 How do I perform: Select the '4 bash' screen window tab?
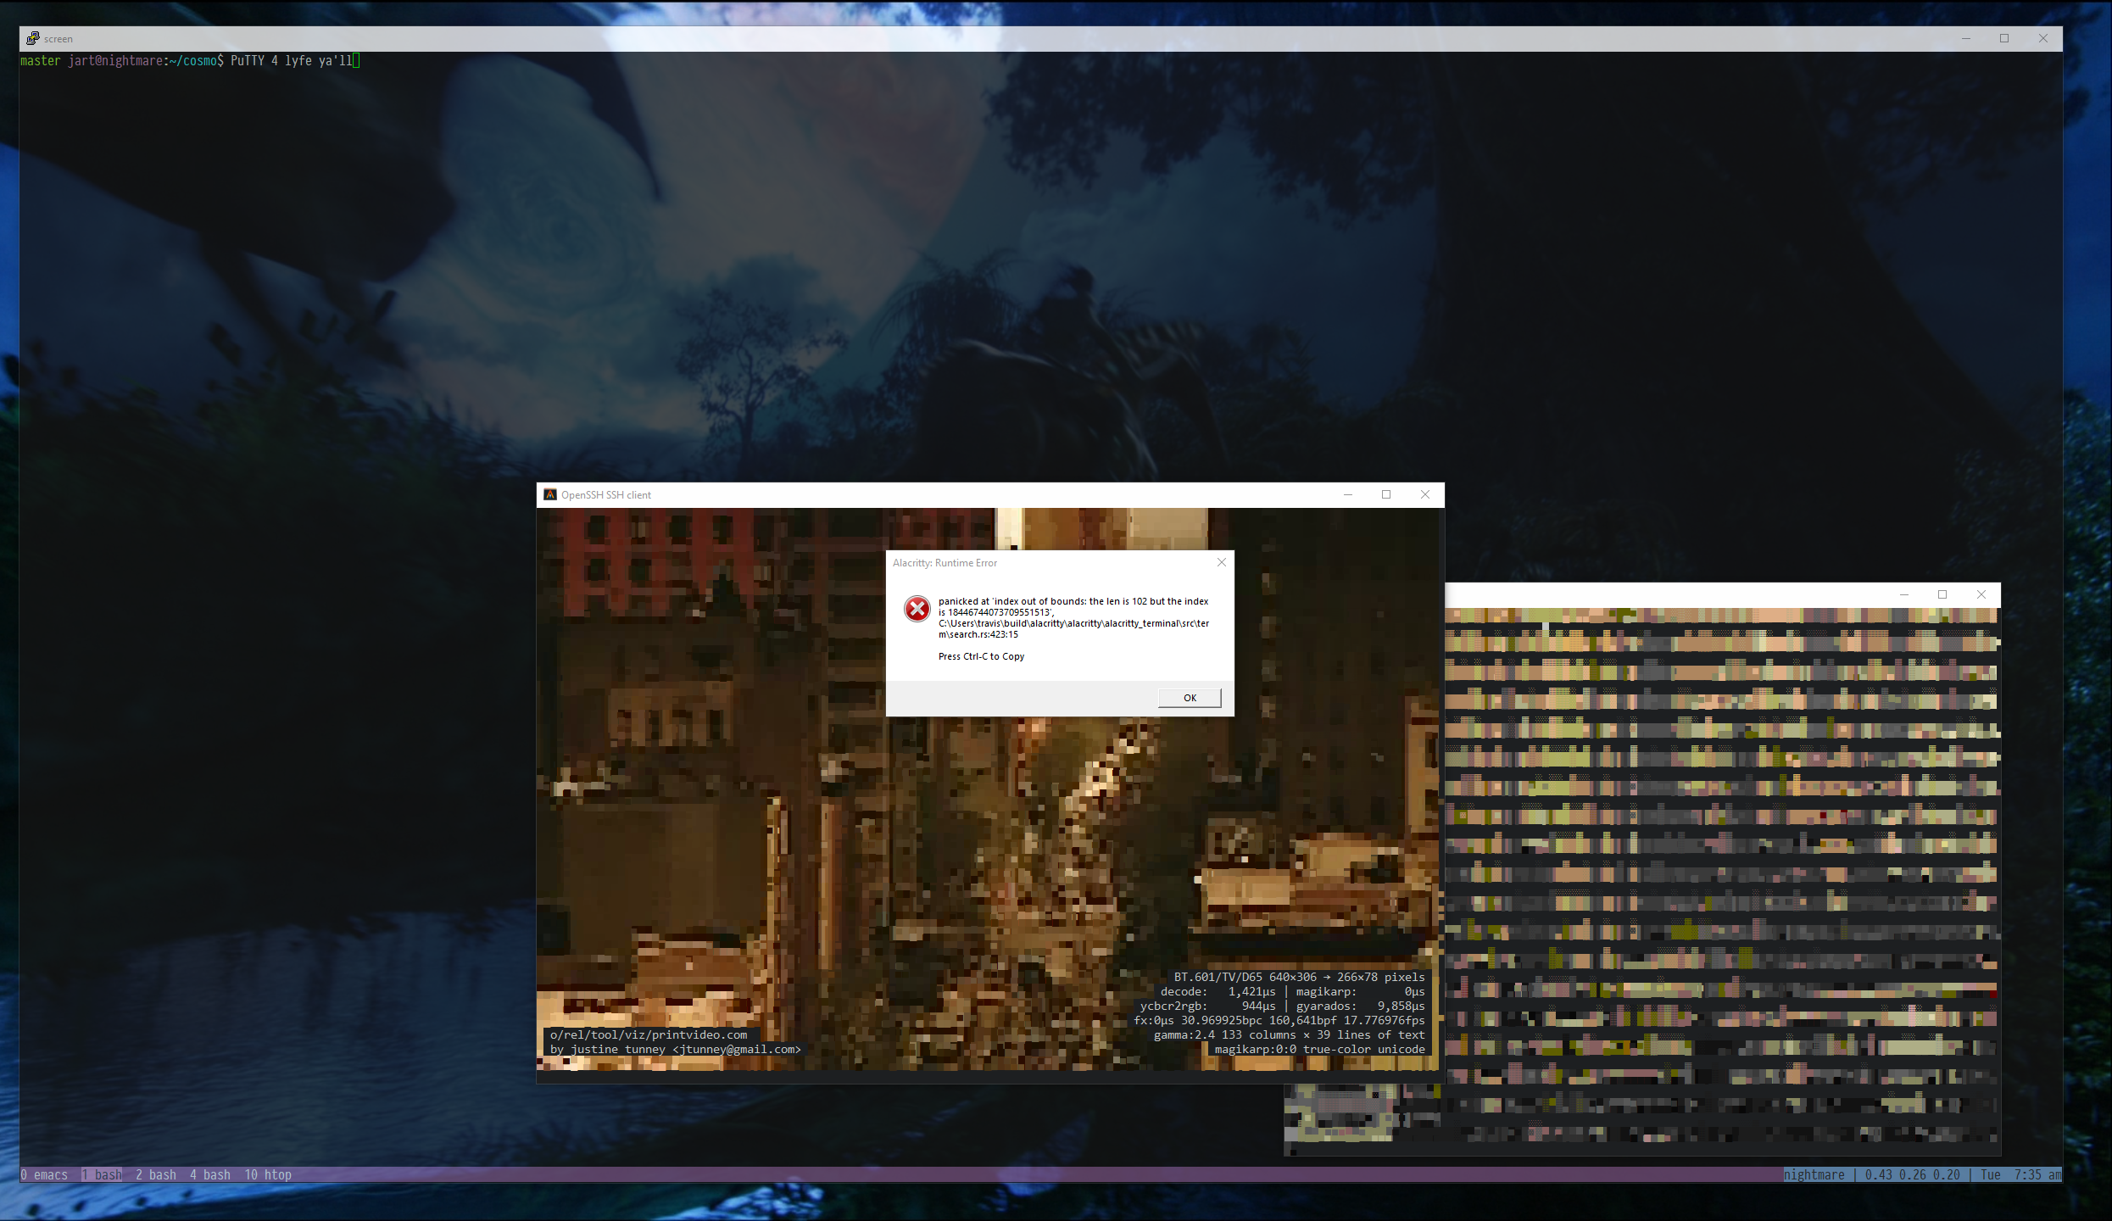click(x=210, y=1174)
